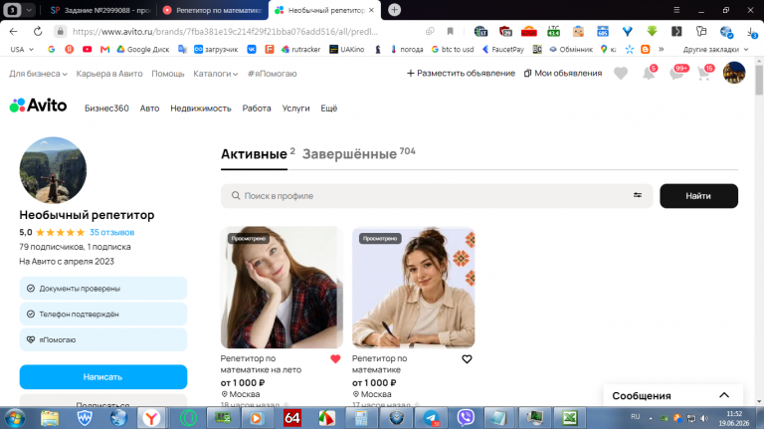Remove 'Репетитор по математике на лето' from favorites

335,359
